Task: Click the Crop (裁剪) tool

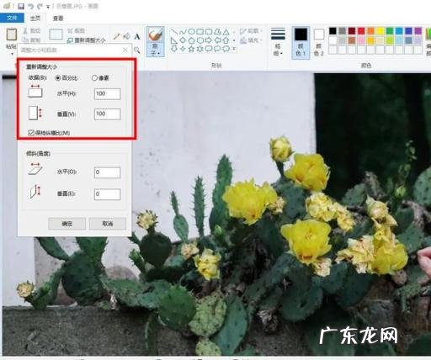Action: 77,31
